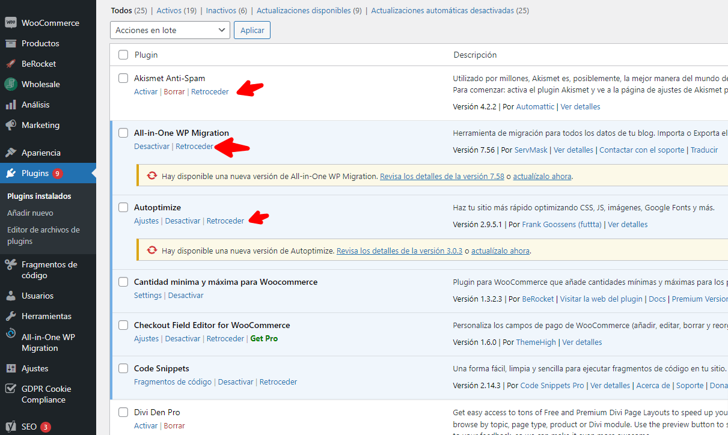The image size is (728, 435).
Task: Click the Descripción column header
Action: coord(475,55)
